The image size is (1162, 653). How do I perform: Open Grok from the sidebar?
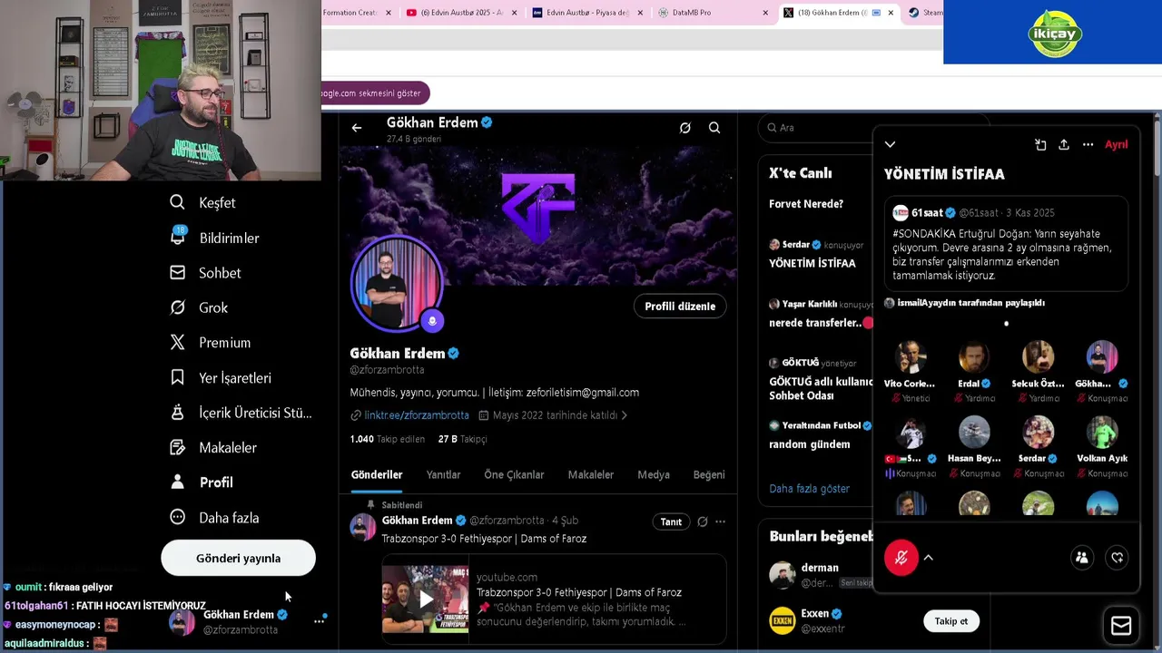(x=200, y=307)
